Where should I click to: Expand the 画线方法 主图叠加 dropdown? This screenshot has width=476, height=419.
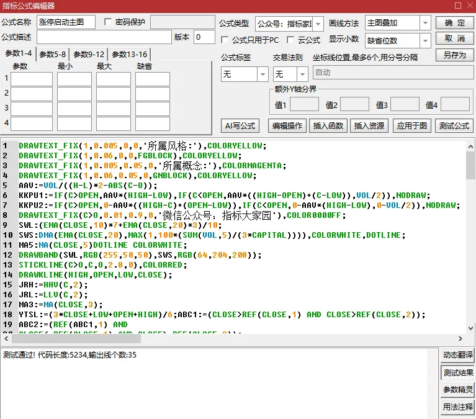coord(425,23)
